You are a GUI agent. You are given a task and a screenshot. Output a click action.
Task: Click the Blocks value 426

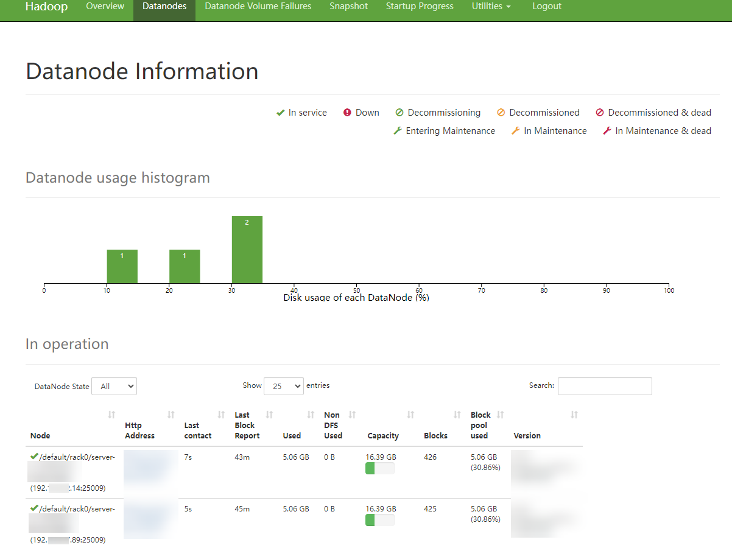[x=430, y=457]
